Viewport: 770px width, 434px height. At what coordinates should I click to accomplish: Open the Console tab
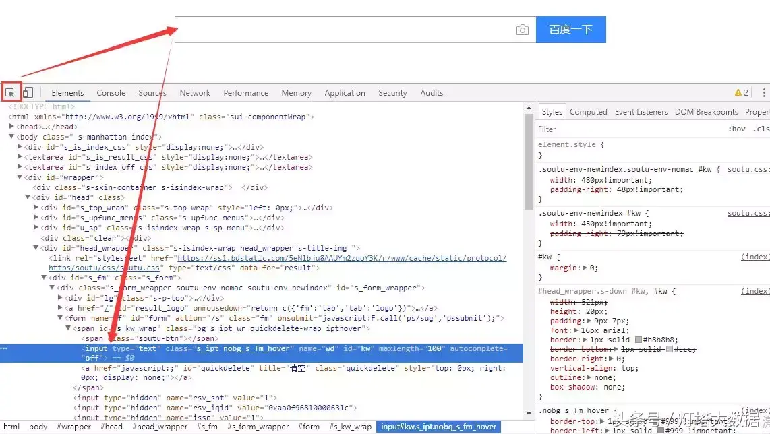[111, 93]
